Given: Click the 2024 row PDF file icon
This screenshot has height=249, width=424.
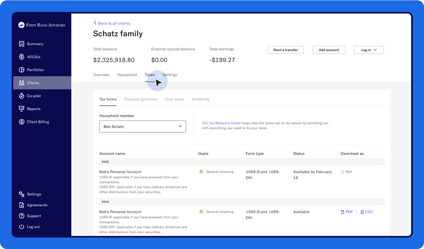Looking at the screenshot, I should point(342,212).
